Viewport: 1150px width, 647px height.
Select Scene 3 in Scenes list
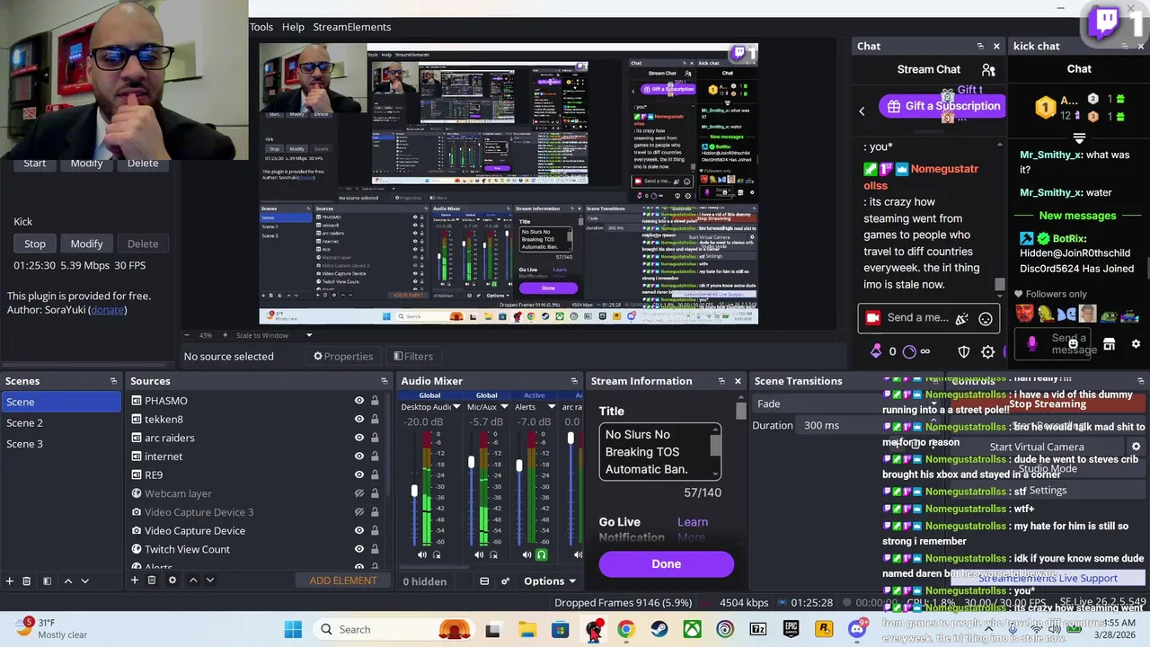pyautogui.click(x=60, y=444)
